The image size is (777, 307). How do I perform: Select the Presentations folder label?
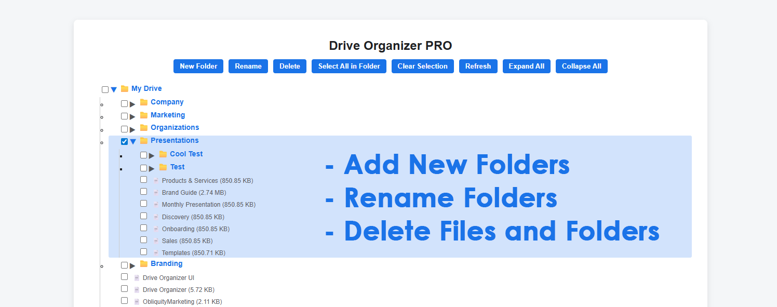click(x=175, y=140)
